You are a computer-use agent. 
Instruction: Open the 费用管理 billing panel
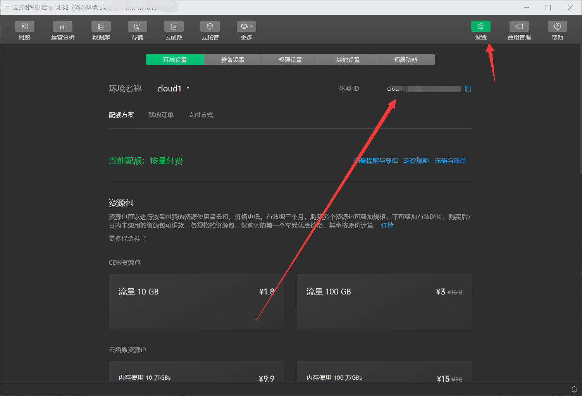(x=519, y=31)
